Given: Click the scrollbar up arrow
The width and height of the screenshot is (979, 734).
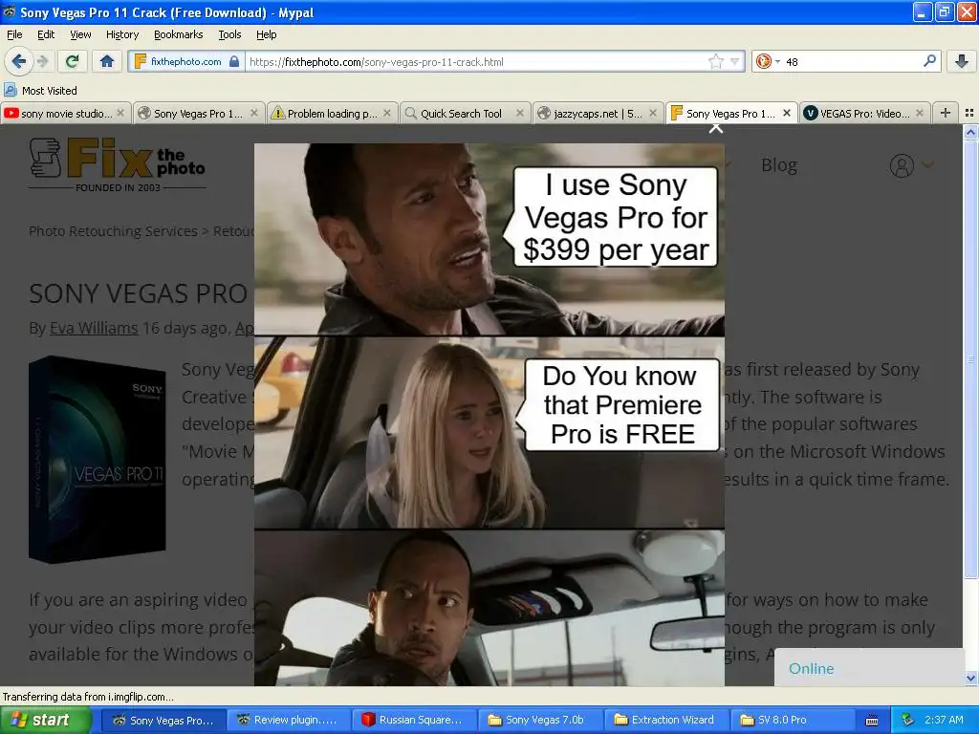Looking at the screenshot, I should coord(970,132).
